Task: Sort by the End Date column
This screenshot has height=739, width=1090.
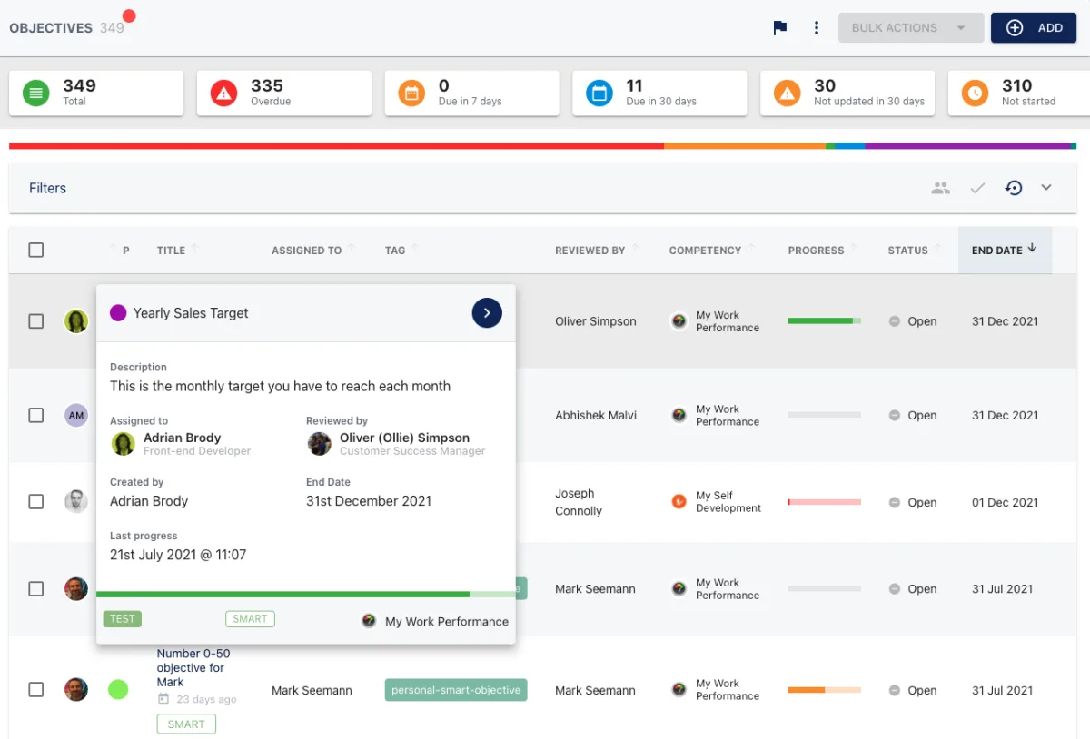Action: [x=1004, y=250]
